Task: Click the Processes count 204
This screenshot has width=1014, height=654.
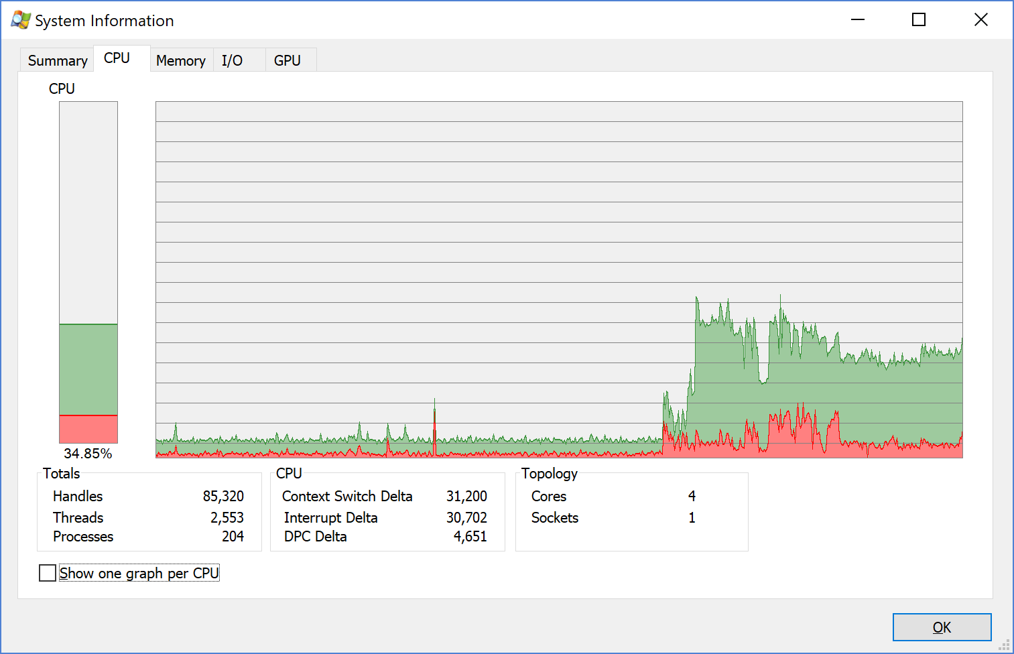Action: (233, 537)
